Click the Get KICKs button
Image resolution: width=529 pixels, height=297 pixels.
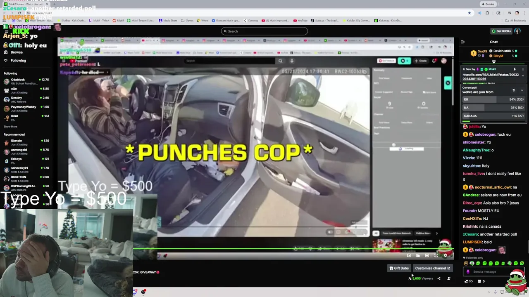[501, 31]
